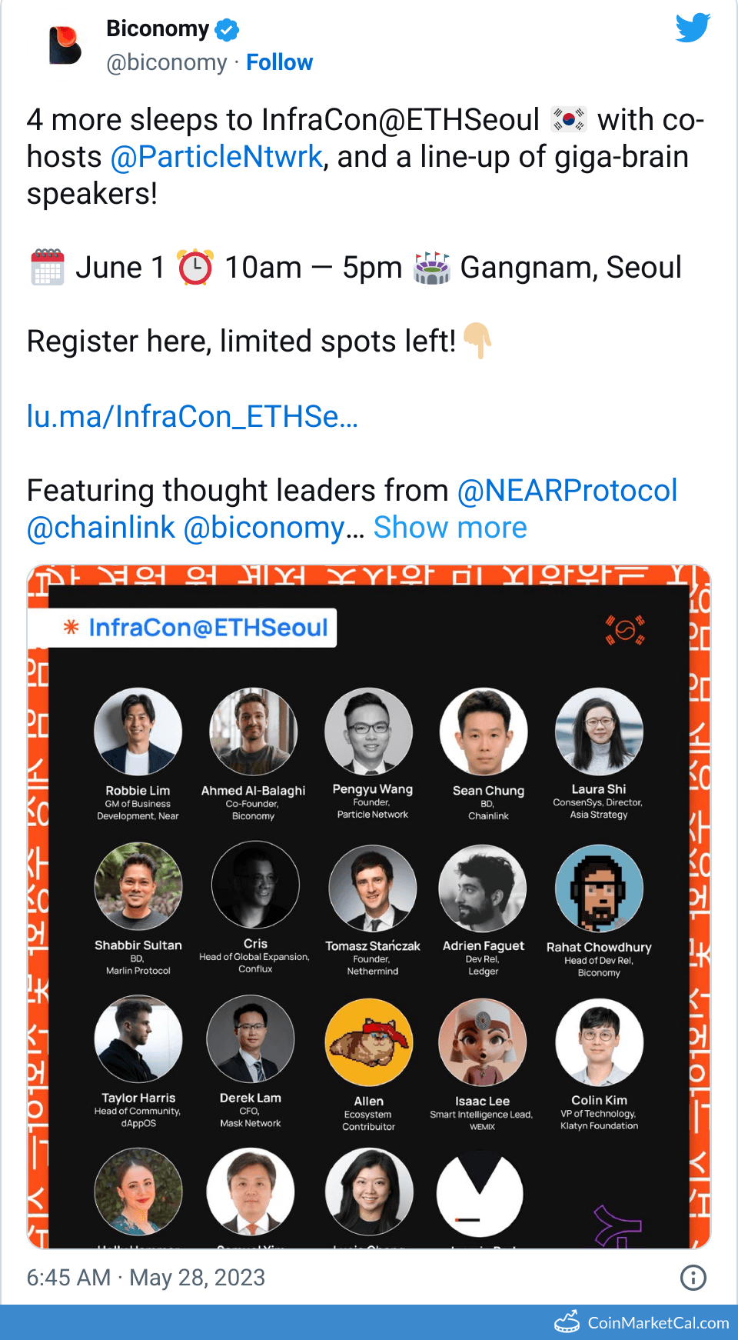738x1340 pixels.
Task: Click the alarm clock emoji
Action: click(195, 268)
